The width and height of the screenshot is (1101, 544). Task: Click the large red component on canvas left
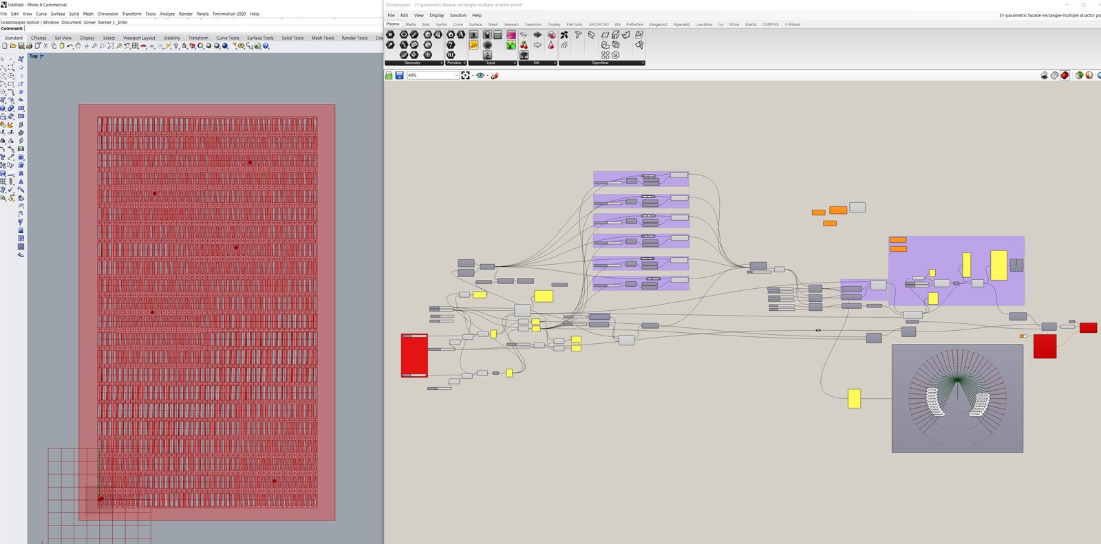[x=414, y=356]
